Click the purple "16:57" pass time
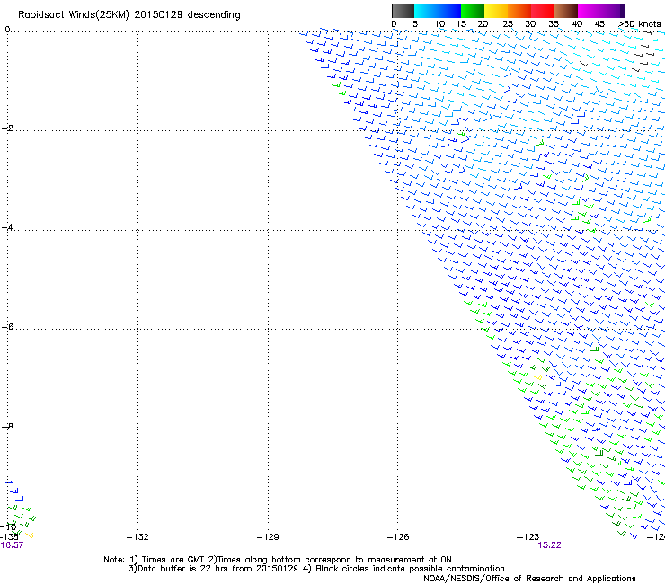Screen dimensions: 665x584 click(12, 545)
